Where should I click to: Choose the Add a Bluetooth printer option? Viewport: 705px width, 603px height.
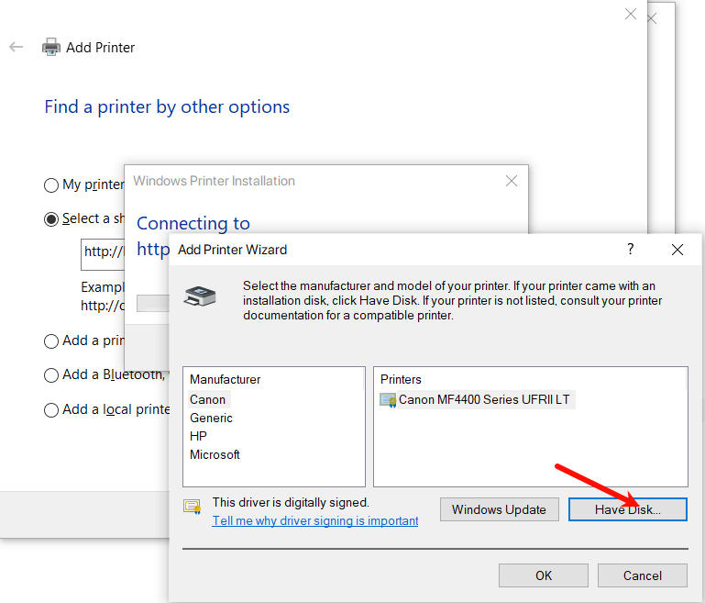51,375
